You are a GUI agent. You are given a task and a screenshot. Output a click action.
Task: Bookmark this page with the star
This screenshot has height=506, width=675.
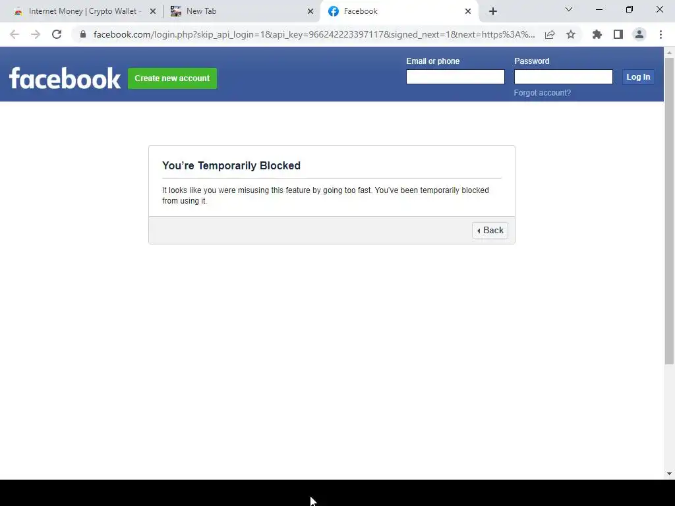(571, 34)
